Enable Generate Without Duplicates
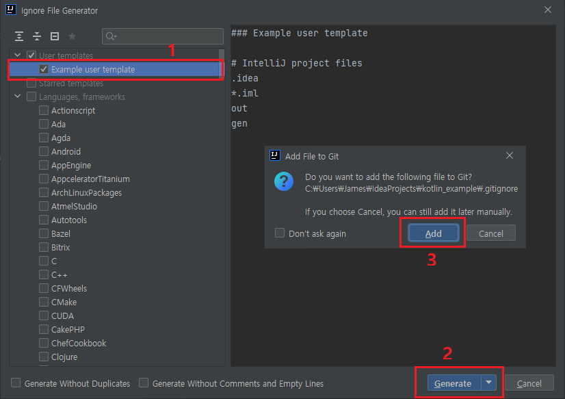Viewport: 565px width, 399px height. [x=16, y=383]
